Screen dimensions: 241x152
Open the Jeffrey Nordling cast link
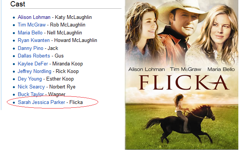[35, 71]
